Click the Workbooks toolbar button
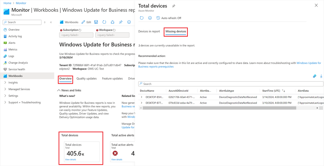The height and width of the screenshot is (166, 324). pos(69,22)
